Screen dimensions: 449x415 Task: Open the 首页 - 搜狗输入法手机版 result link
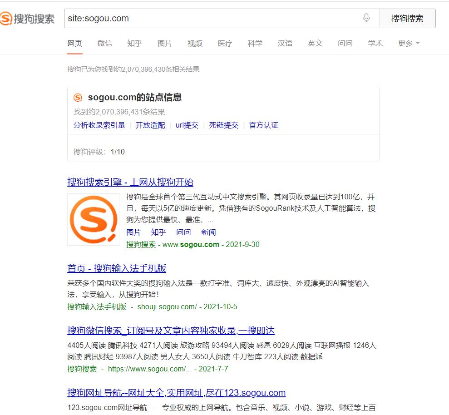[x=117, y=269]
